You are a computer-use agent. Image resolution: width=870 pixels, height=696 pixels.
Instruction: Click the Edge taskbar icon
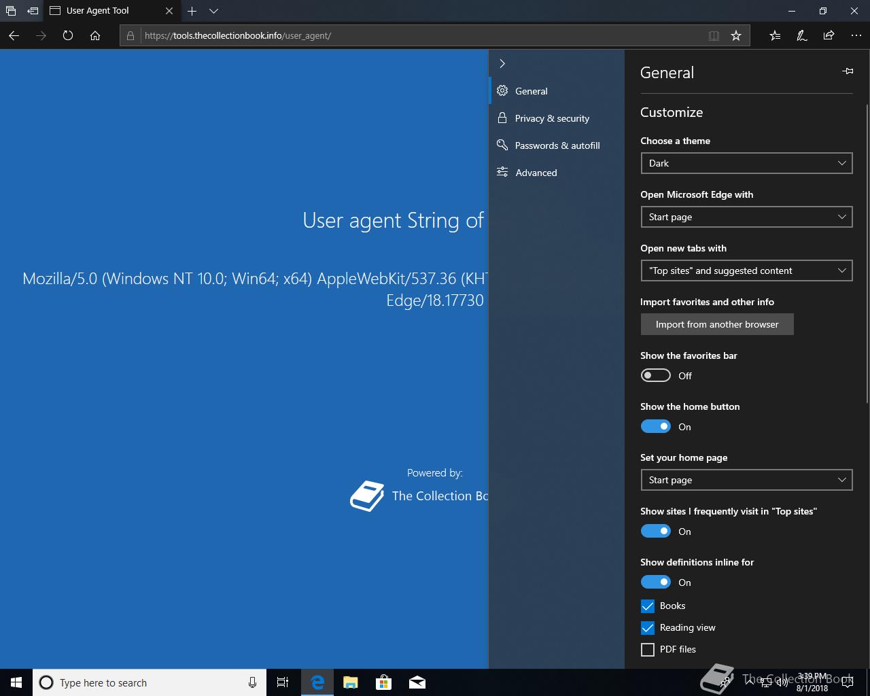tap(317, 682)
